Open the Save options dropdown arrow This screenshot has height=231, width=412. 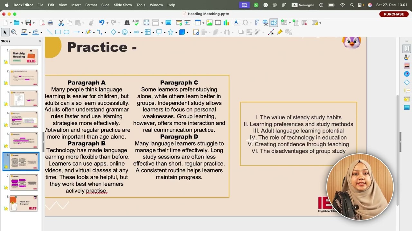33,23
